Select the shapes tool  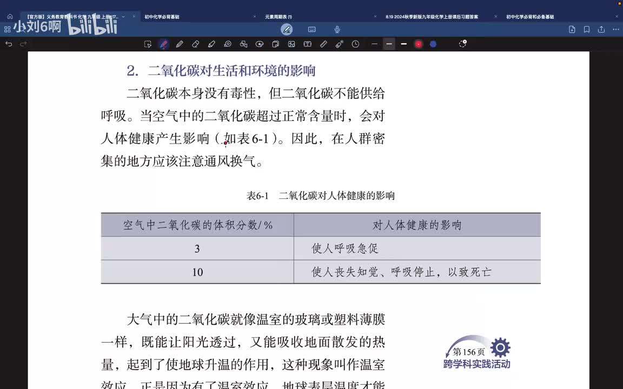(243, 44)
